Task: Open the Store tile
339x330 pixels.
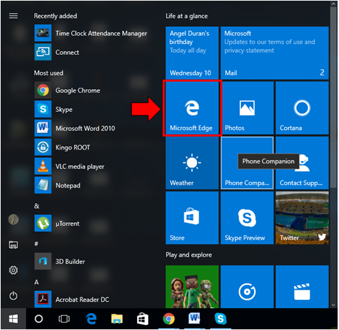Action: pyautogui.click(x=192, y=218)
